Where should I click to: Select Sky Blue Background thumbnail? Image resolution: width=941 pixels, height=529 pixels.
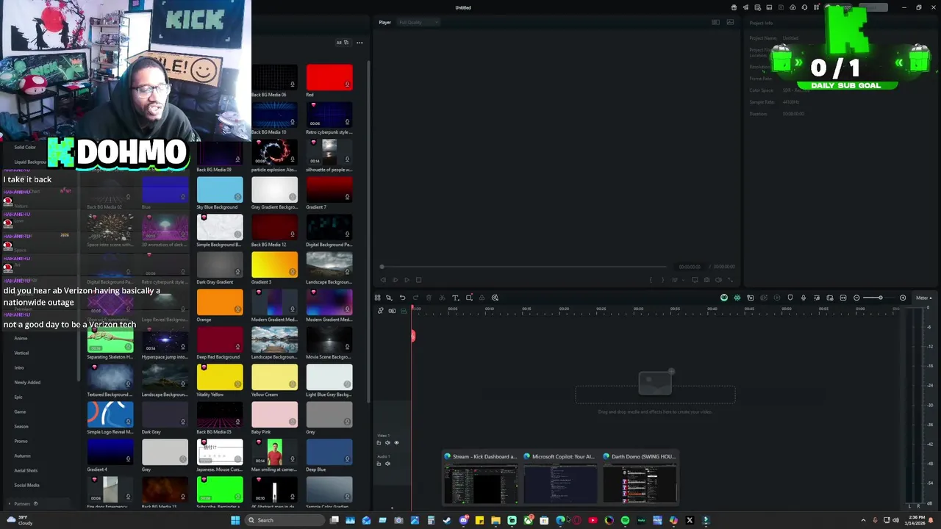click(220, 190)
